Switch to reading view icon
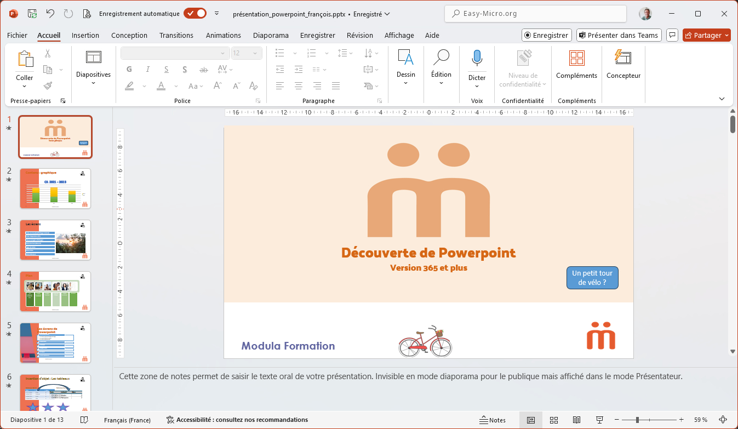Screen dimensions: 738x429 tap(576, 420)
